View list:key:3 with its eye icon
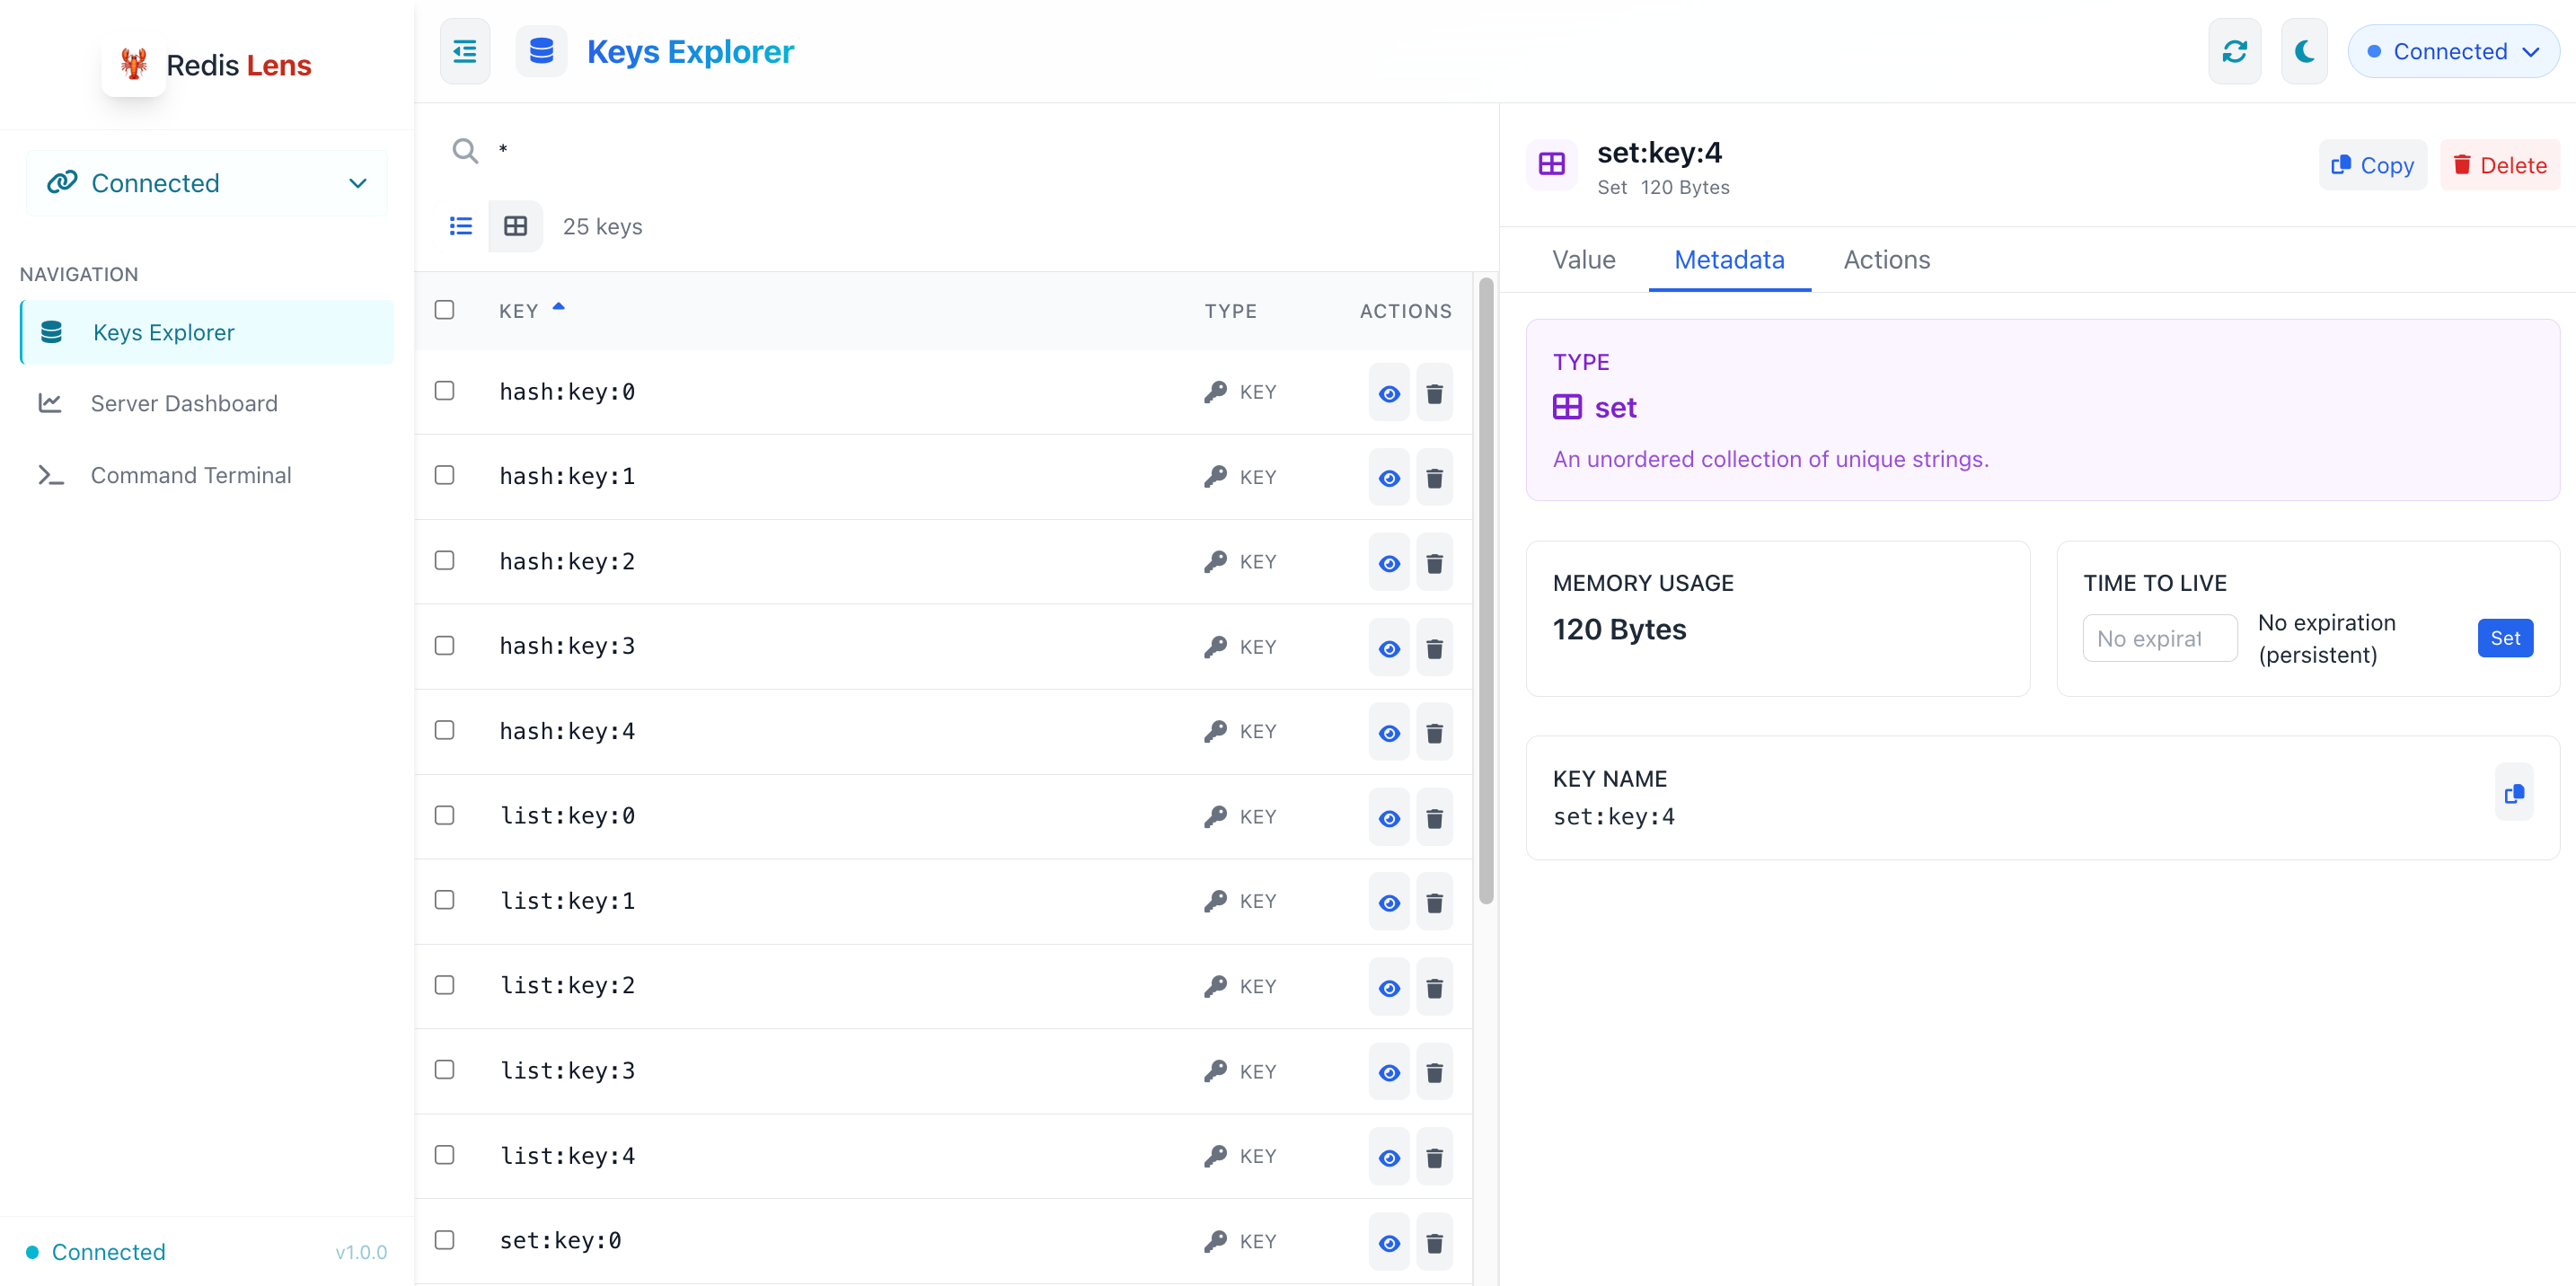This screenshot has height=1286, width=2576. pyautogui.click(x=1389, y=1073)
